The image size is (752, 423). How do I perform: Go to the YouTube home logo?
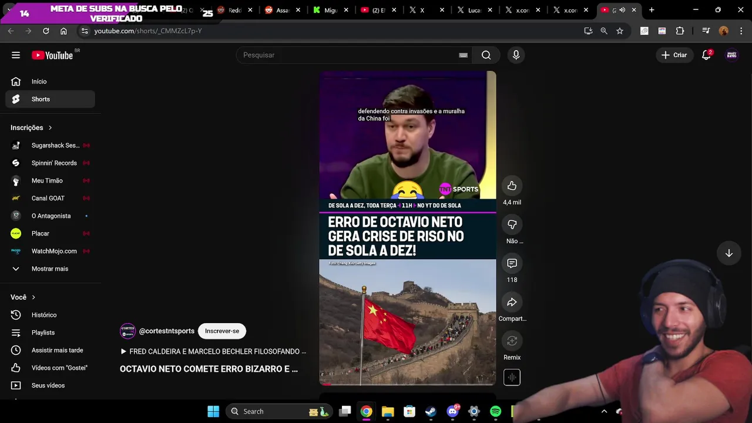[52, 55]
